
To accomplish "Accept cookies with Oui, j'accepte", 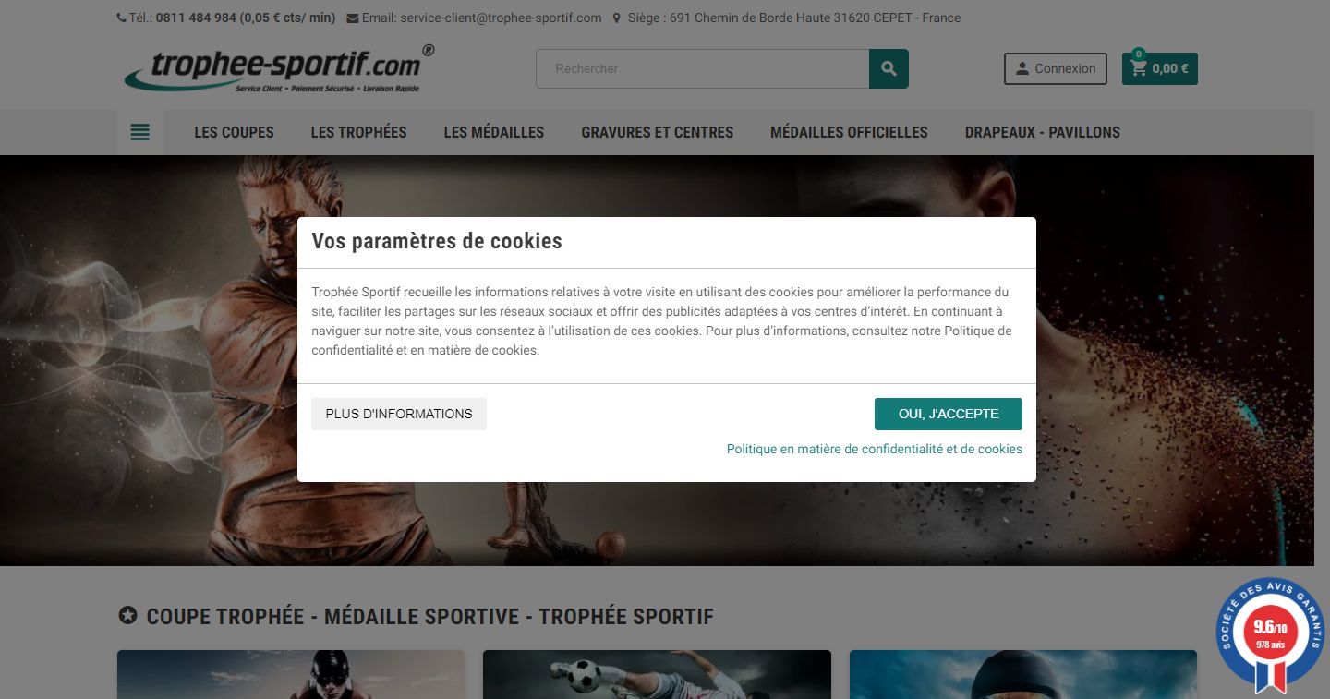I will [949, 414].
